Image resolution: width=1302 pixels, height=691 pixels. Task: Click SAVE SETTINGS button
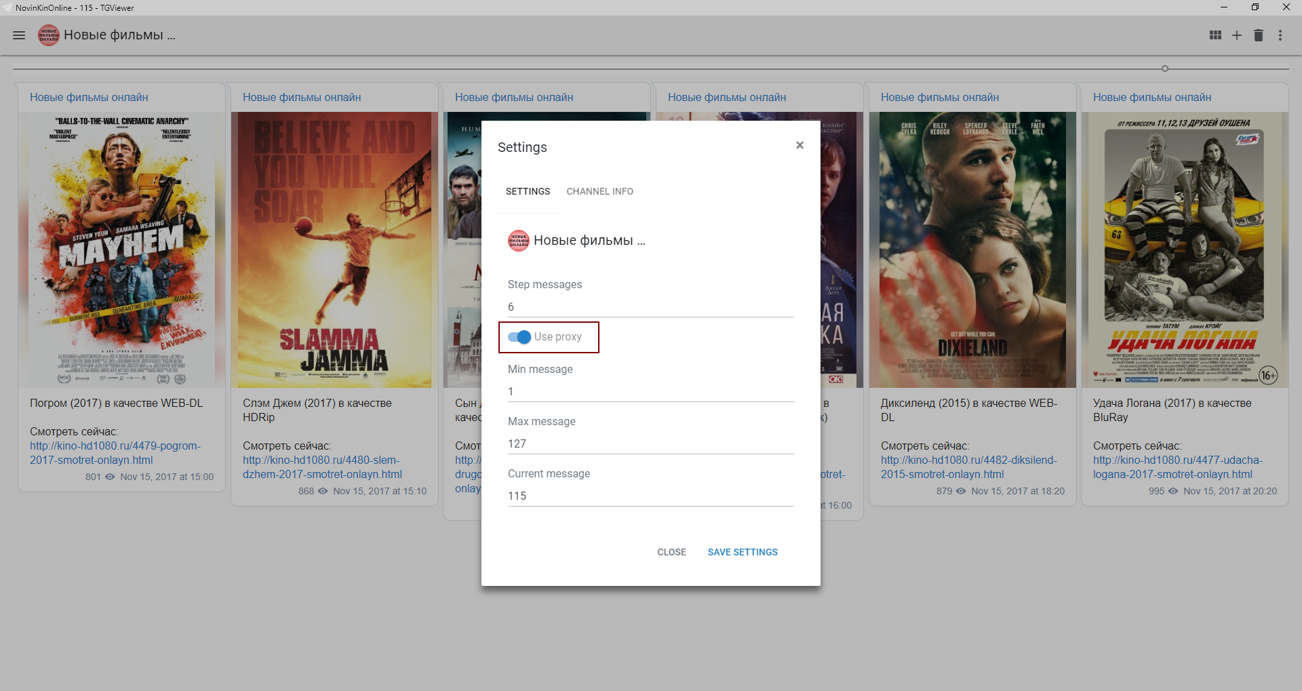pyautogui.click(x=743, y=552)
